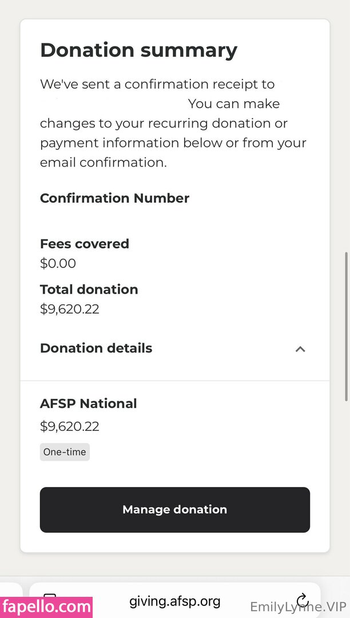Click the EmilyLynne.VIP watermark text
The height and width of the screenshot is (618, 350).
(x=298, y=607)
